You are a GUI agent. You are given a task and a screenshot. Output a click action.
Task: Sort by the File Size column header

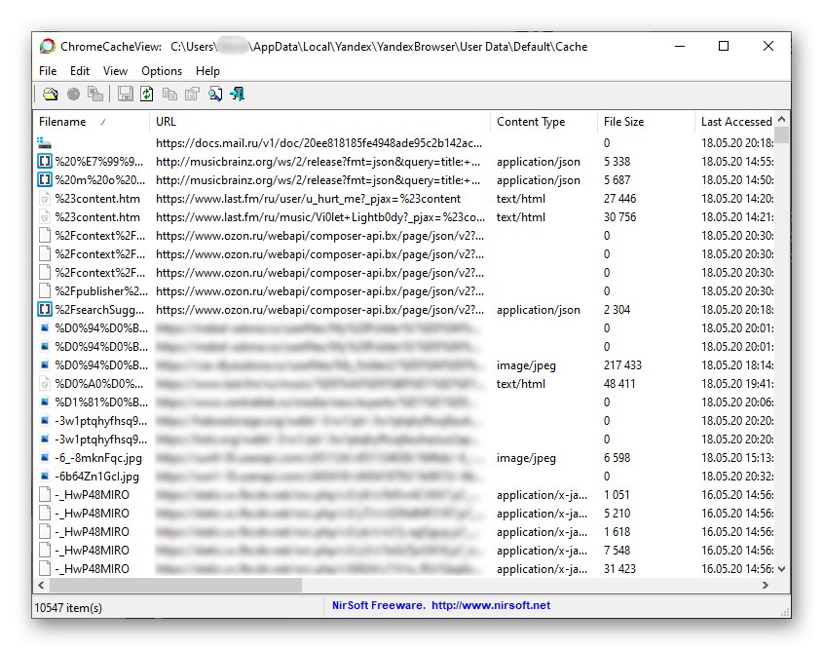tap(646, 121)
